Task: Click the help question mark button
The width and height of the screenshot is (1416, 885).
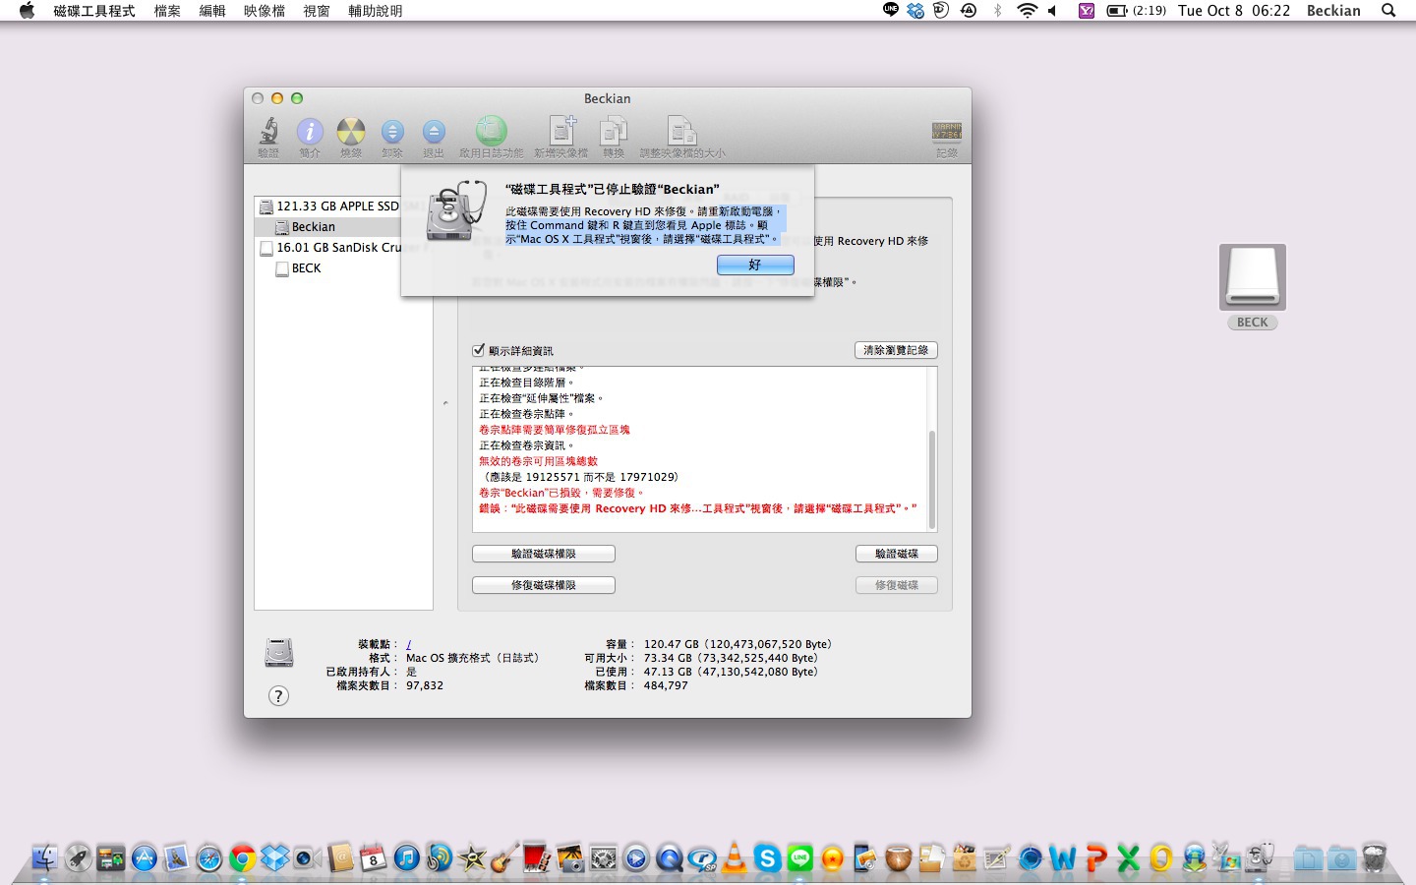Action: (x=279, y=696)
